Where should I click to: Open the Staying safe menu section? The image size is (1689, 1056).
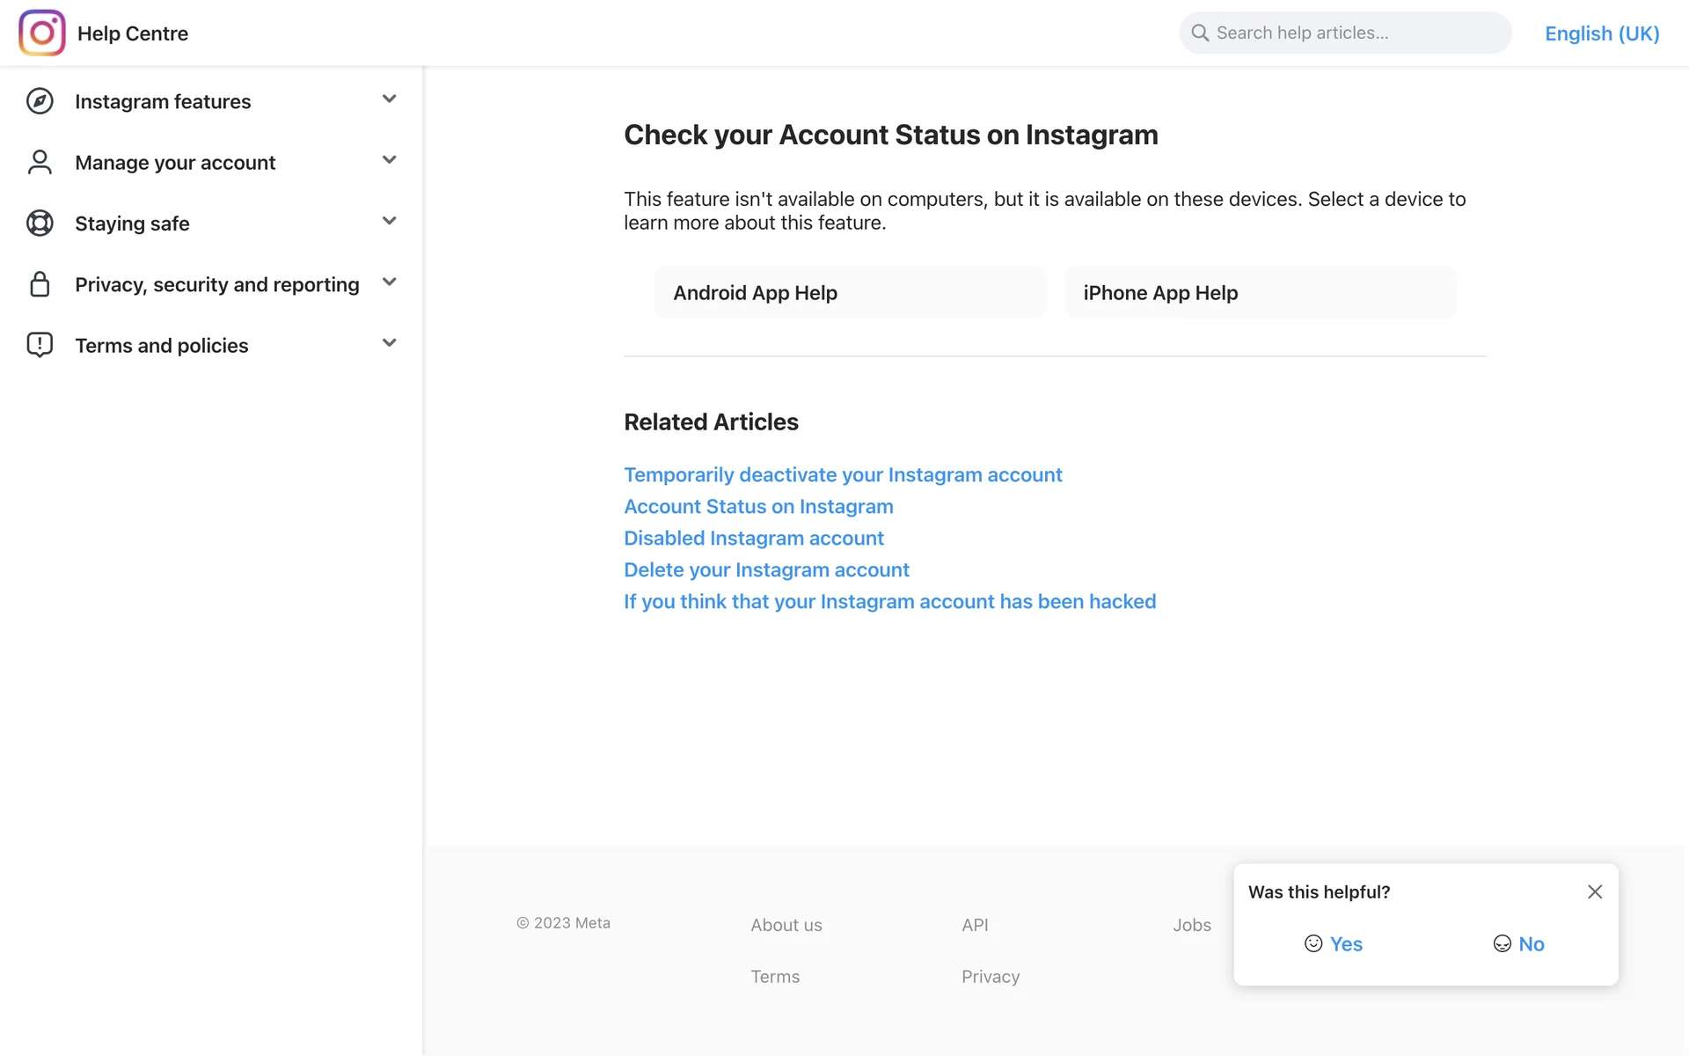[x=132, y=224]
